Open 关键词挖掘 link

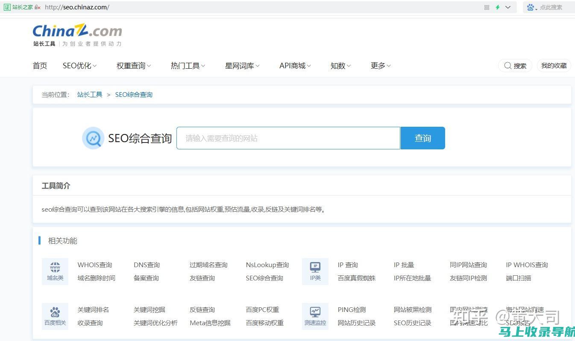click(149, 310)
